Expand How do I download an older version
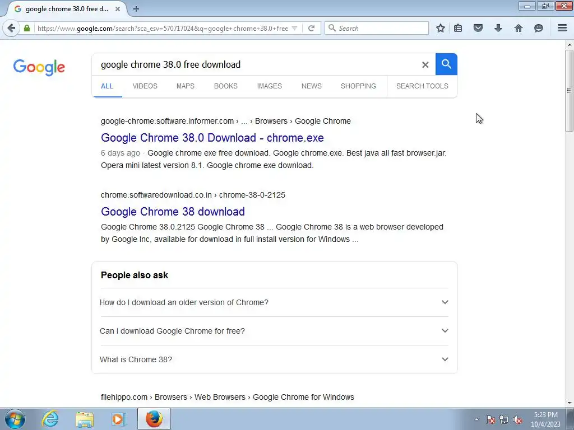574x430 pixels. click(x=274, y=302)
